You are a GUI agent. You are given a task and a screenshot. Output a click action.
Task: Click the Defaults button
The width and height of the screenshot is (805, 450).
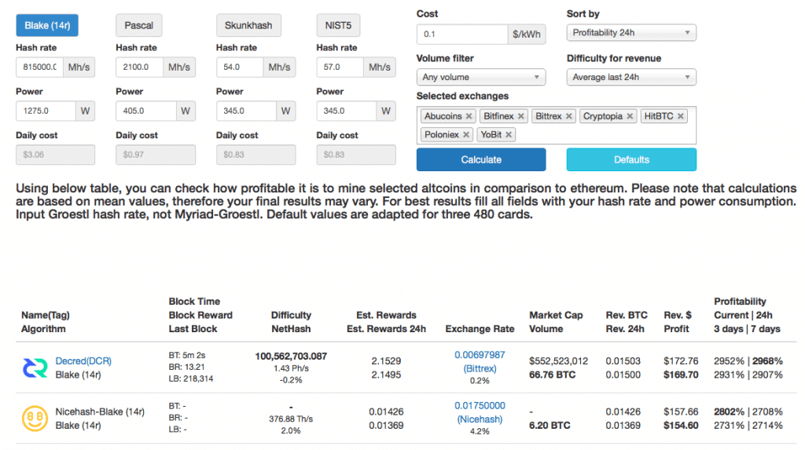[631, 159]
